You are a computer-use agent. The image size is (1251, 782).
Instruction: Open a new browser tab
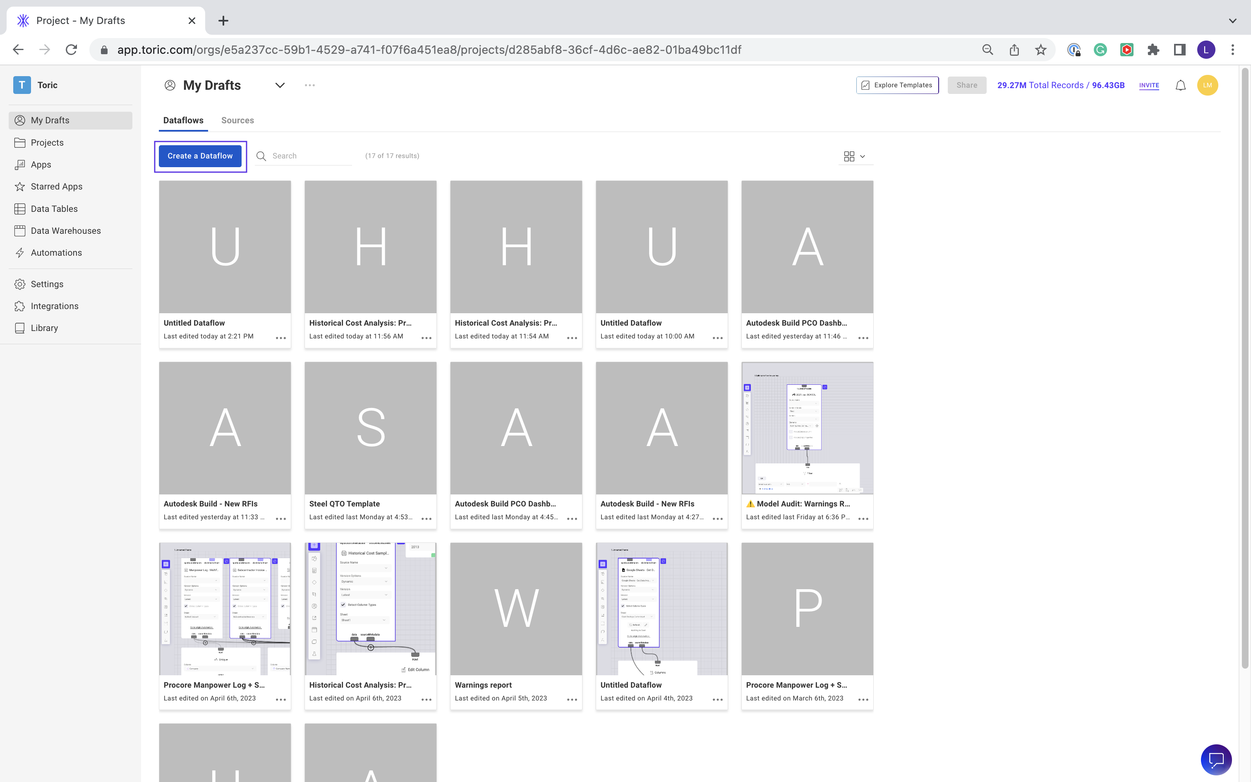223,21
